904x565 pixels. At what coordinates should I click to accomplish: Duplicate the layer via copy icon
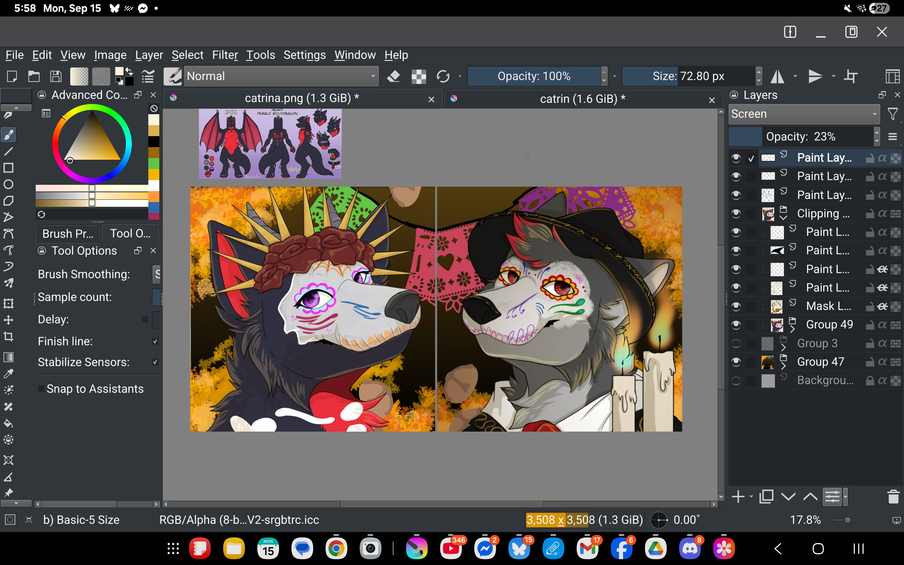coord(766,497)
